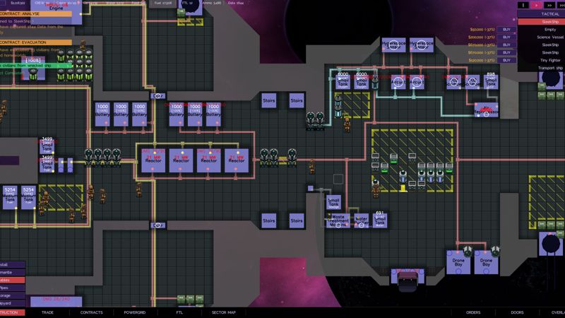Select the Refrigerator module

pos(486,110)
